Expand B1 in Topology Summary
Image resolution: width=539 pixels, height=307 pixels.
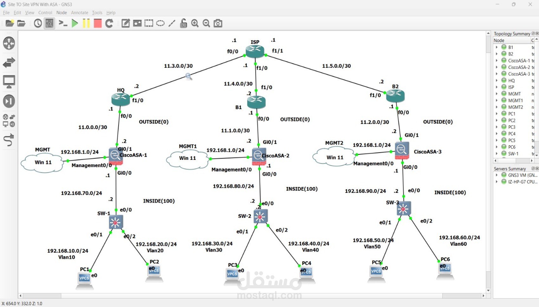pos(497,47)
